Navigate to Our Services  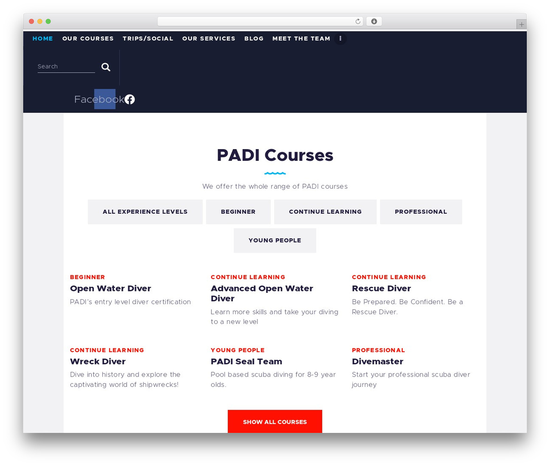tap(209, 39)
